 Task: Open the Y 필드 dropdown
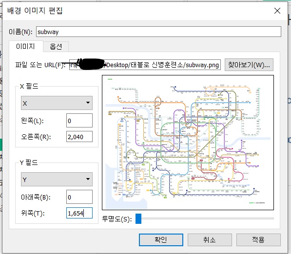coord(57,180)
